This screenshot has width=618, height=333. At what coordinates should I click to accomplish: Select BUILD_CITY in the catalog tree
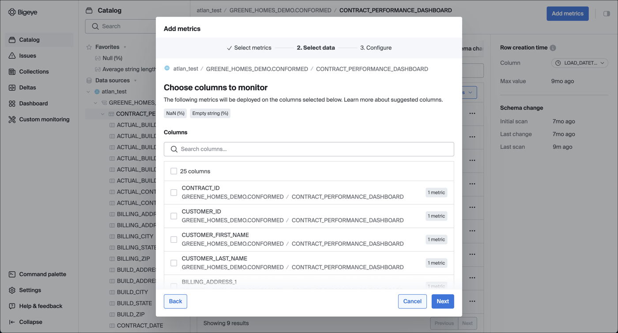tap(132, 292)
